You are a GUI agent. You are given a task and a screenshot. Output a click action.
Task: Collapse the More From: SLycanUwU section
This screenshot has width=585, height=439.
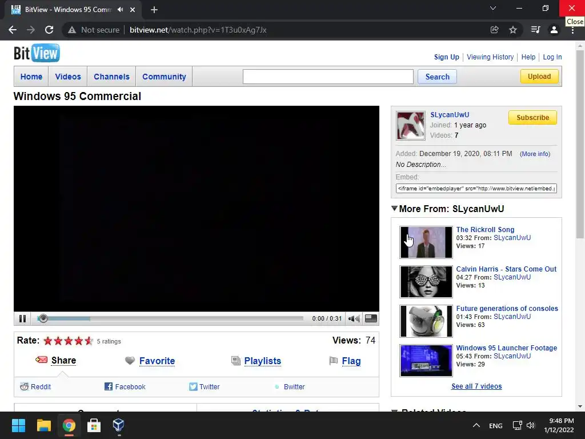pos(394,208)
